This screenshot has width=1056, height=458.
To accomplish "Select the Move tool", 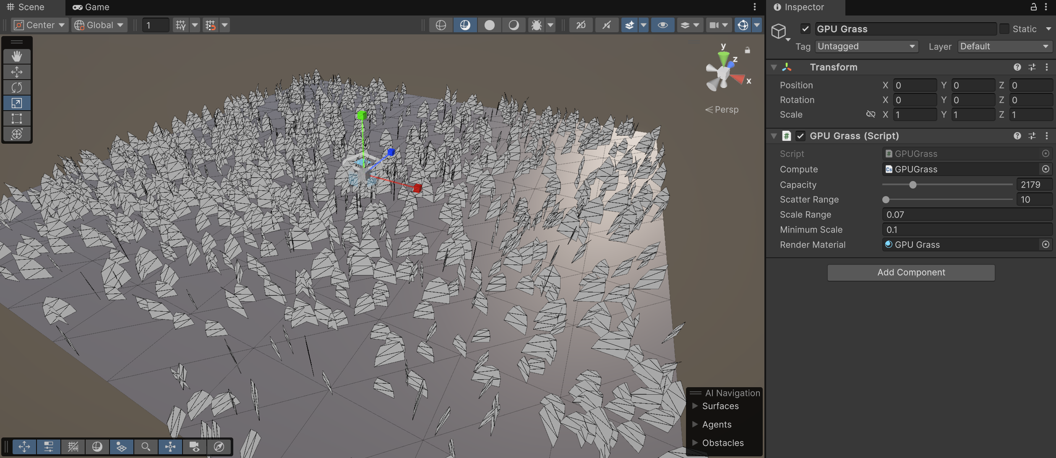I will [17, 72].
